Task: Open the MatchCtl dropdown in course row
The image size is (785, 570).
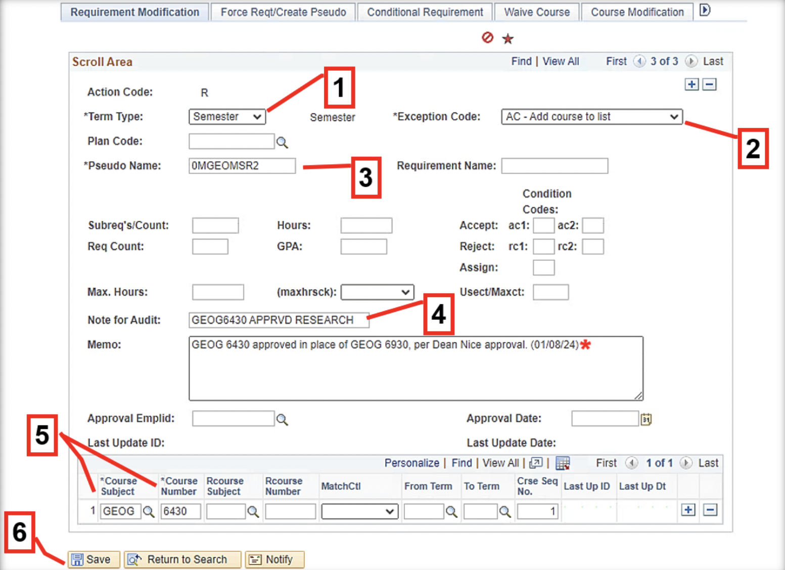Action: point(359,511)
